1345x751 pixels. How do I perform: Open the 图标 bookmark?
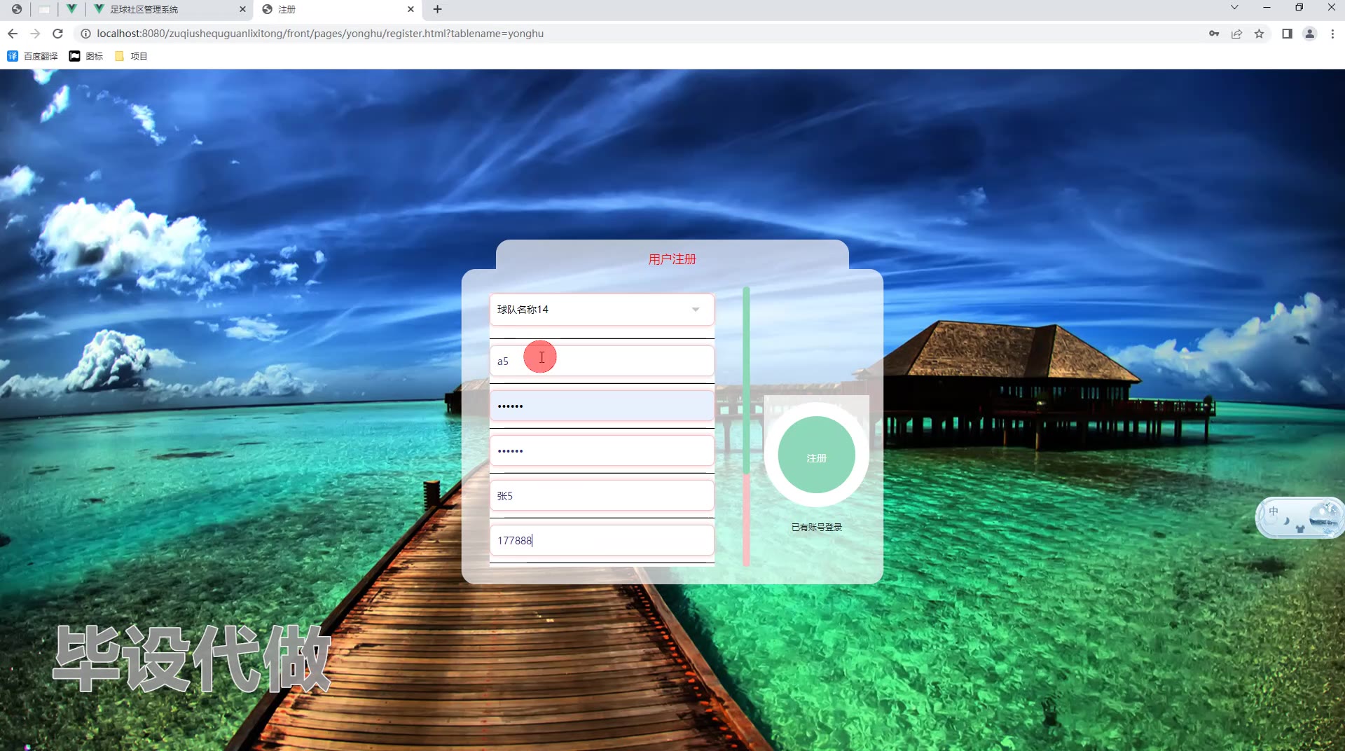tap(85, 56)
